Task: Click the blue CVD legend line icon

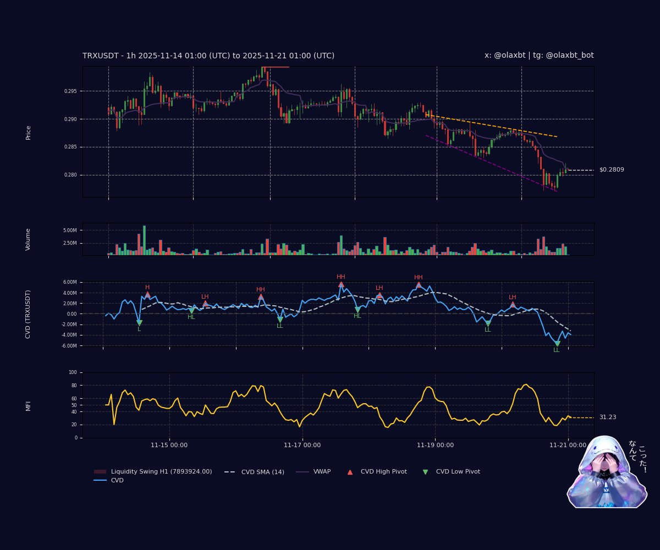Action: pyautogui.click(x=99, y=480)
